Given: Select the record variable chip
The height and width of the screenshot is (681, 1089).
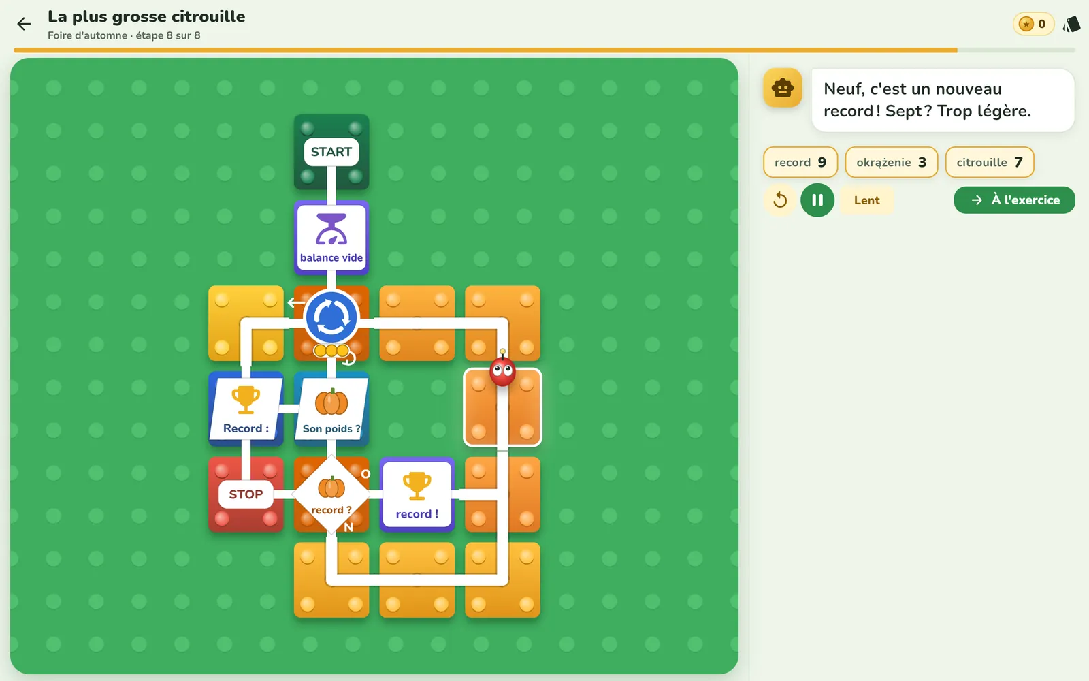Looking at the screenshot, I should coord(800,162).
